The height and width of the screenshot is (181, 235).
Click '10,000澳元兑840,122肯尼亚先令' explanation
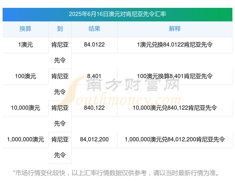[x=175, y=108]
